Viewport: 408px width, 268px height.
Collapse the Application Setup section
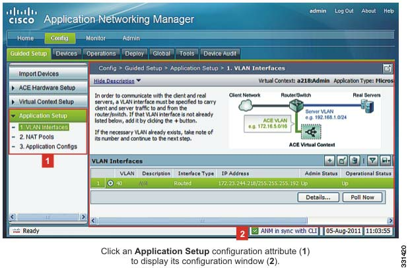46,116
